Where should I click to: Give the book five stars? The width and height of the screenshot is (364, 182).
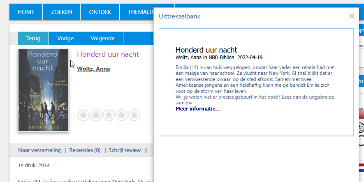coord(134,115)
